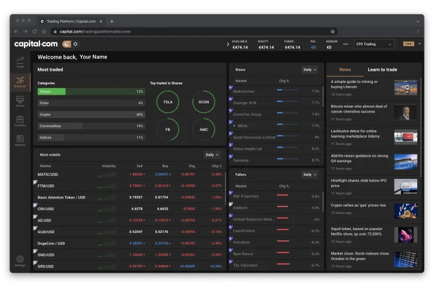Open Daily dropdown in Risers panel
This screenshot has width=434, height=292.
tap(310, 69)
